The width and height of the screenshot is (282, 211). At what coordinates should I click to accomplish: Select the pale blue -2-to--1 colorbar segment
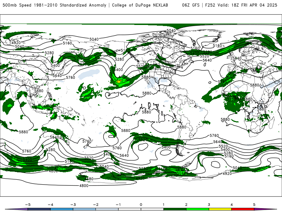pyautogui.click(x=107, y=209)
